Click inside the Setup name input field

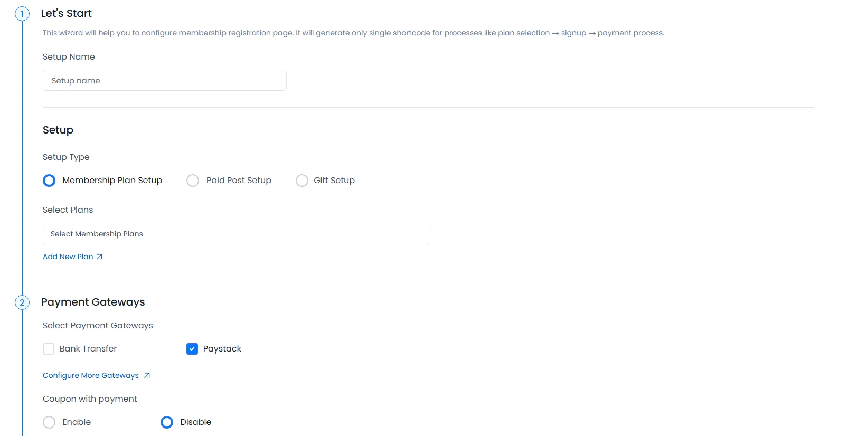click(x=164, y=80)
